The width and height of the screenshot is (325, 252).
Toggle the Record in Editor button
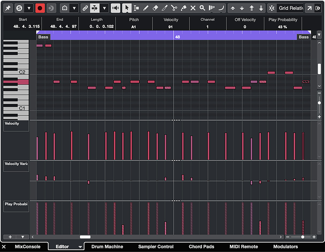pyautogui.click(x=40, y=8)
